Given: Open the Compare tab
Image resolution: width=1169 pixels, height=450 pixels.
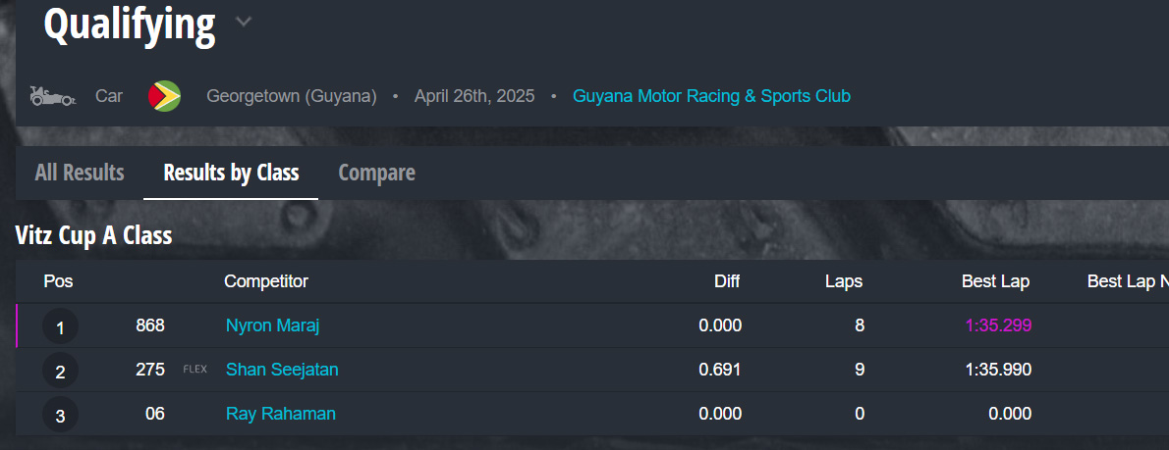Looking at the screenshot, I should [x=376, y=173].
